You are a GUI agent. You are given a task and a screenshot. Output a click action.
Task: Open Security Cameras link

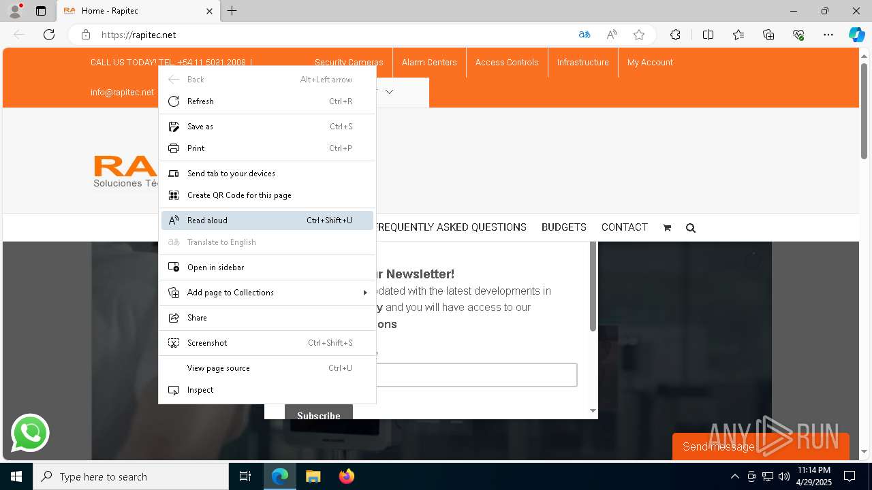point(349,62)
